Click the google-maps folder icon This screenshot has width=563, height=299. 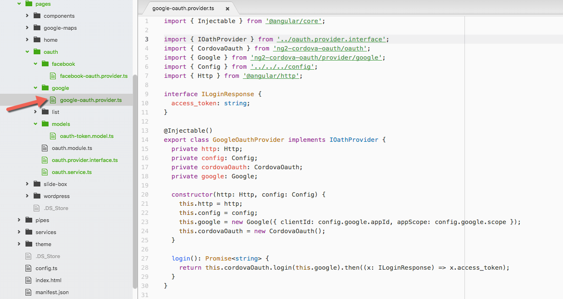(37, 27)
